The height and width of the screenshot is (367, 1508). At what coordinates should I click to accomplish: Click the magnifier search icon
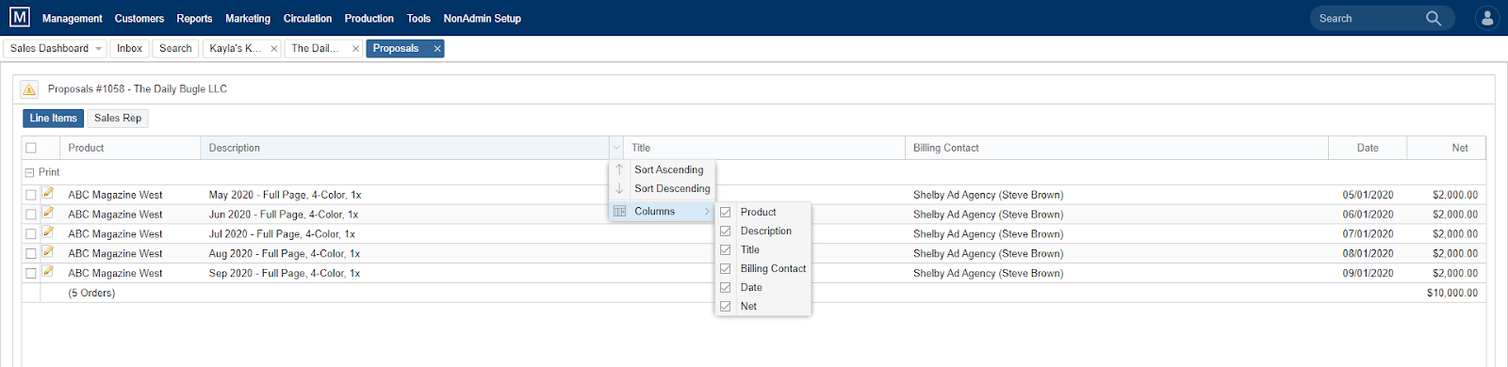1434,18
